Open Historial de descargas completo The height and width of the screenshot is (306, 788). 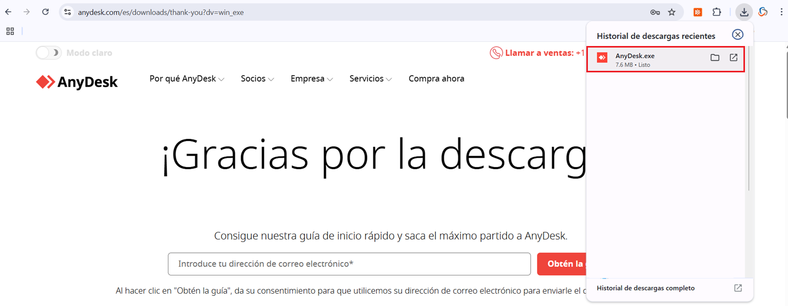point(645,288)
